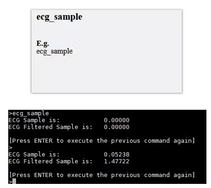The width and height of the screenshot is (211, 188).
Task: Click the second Press ENTER hint line
Action: (102, 175)
